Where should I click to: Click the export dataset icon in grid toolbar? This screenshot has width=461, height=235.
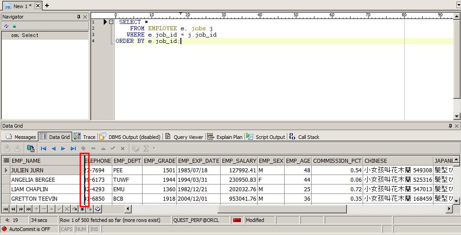[31, 148]
